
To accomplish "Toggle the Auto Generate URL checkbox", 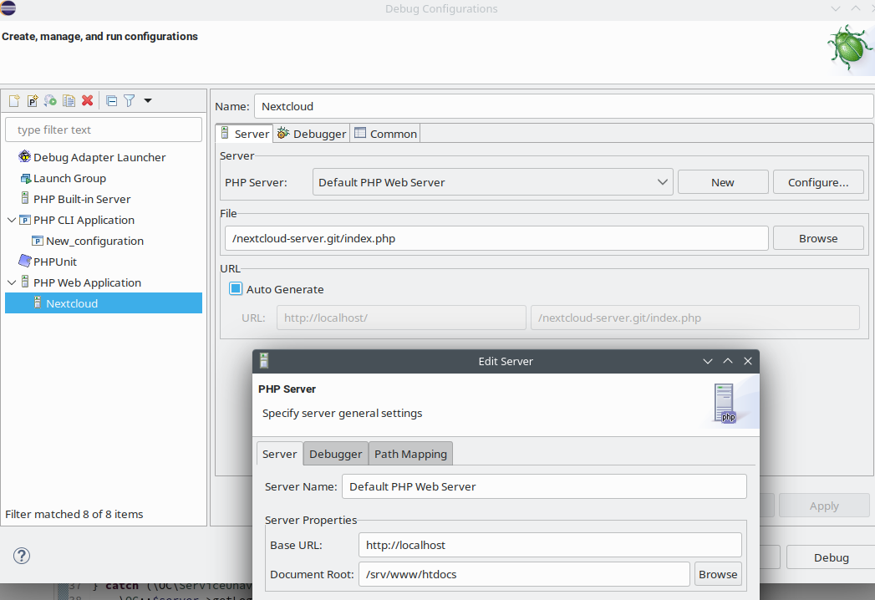I will coord(236,288).
